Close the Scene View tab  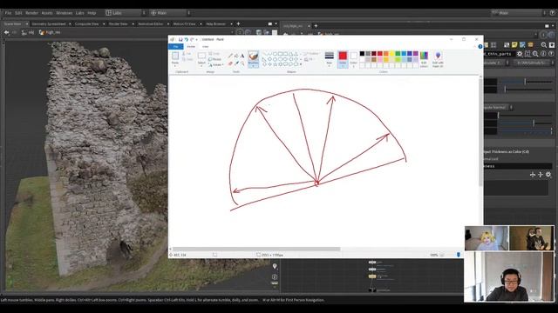[x=27, y=23]
